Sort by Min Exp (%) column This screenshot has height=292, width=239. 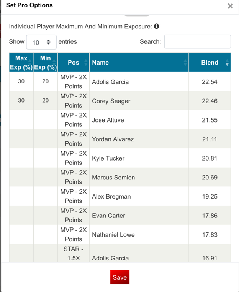point(45,63)
